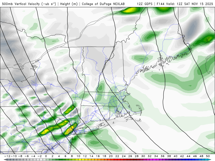
Task: Click the 48 label on the color scale
Action: (x=201, y=156)
